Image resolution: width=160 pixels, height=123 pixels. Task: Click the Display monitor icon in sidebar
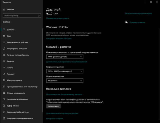(x=4, y=29)
